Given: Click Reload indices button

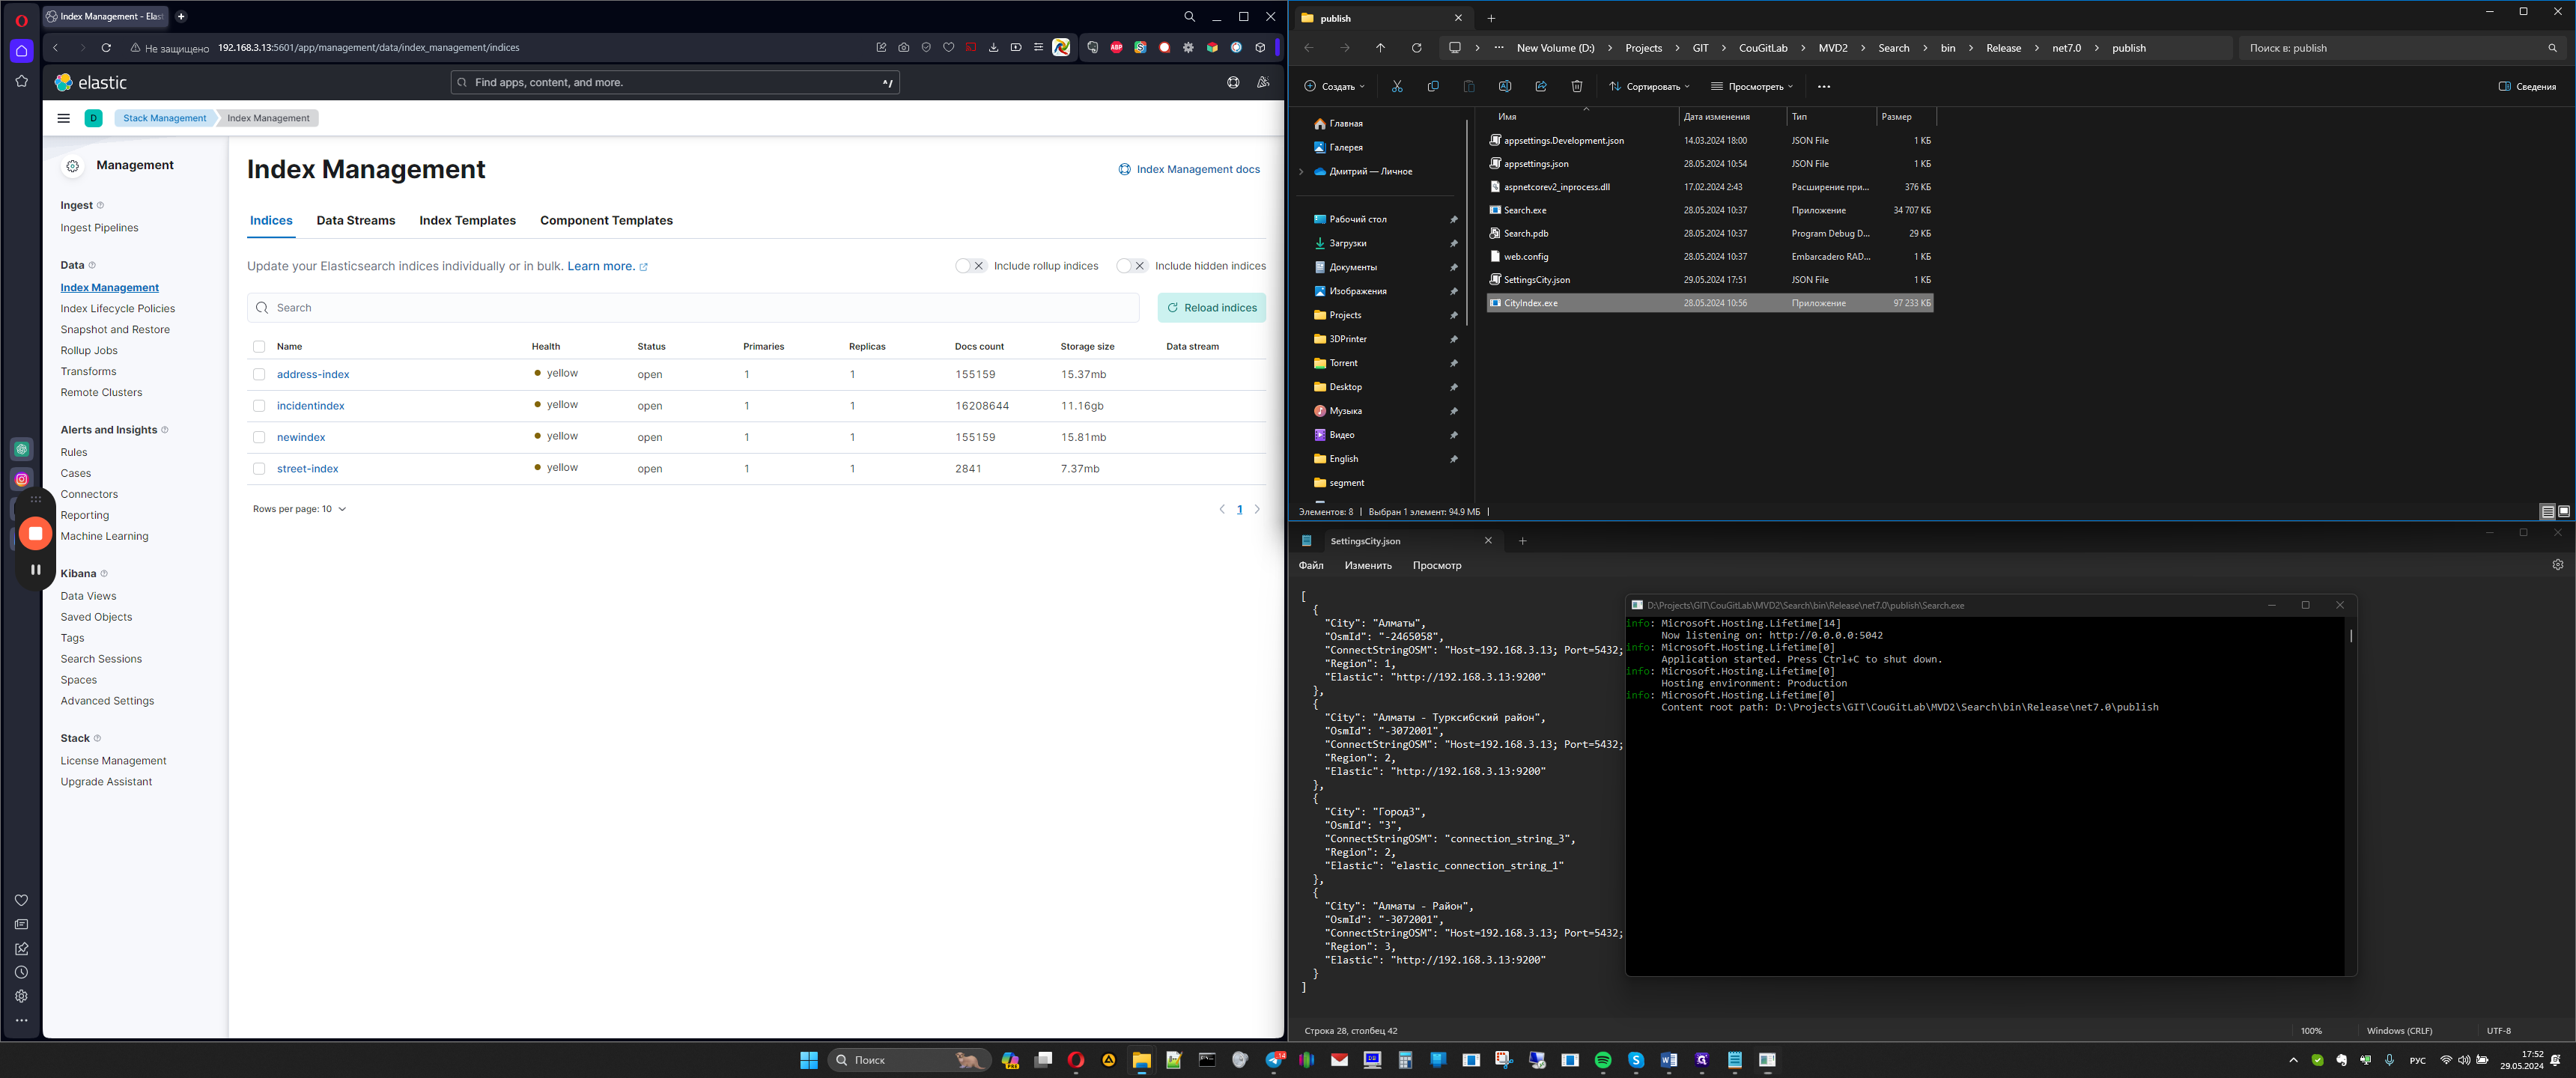Looking at the screenshot, I should [x=1211, y=308].
